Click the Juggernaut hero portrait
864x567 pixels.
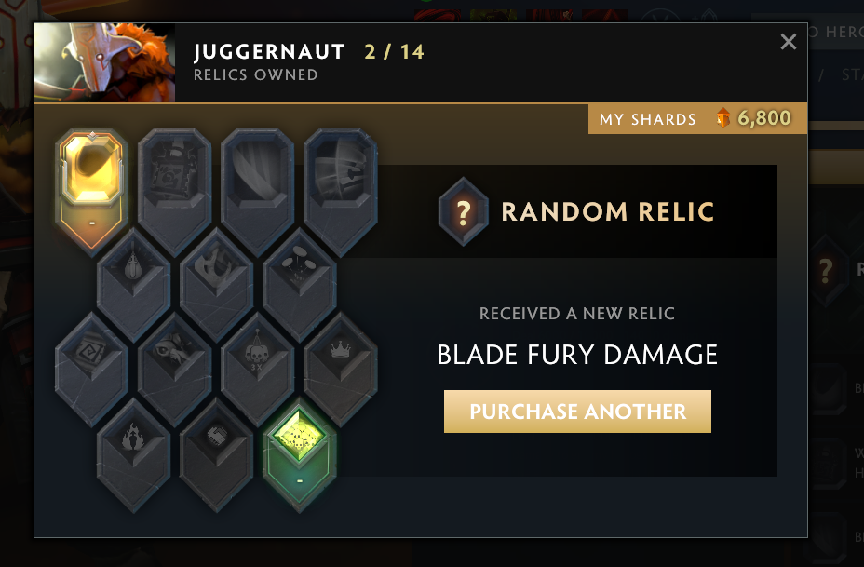click(x=104, y=62)
